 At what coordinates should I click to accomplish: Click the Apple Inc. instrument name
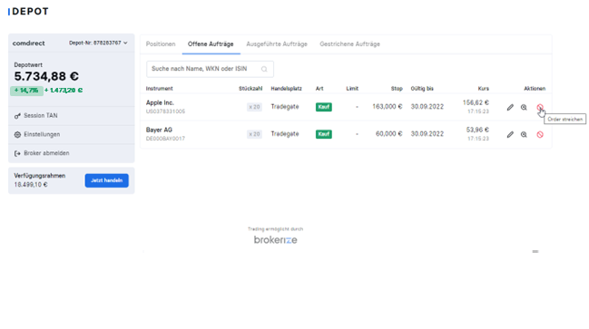160,102
